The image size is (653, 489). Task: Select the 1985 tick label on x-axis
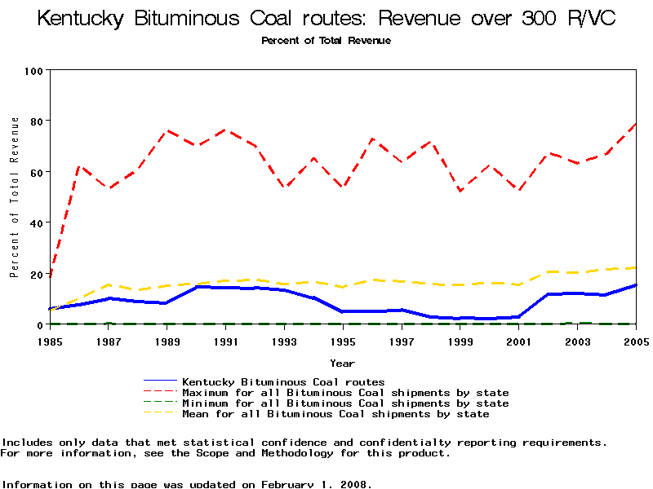pos(50,340)
